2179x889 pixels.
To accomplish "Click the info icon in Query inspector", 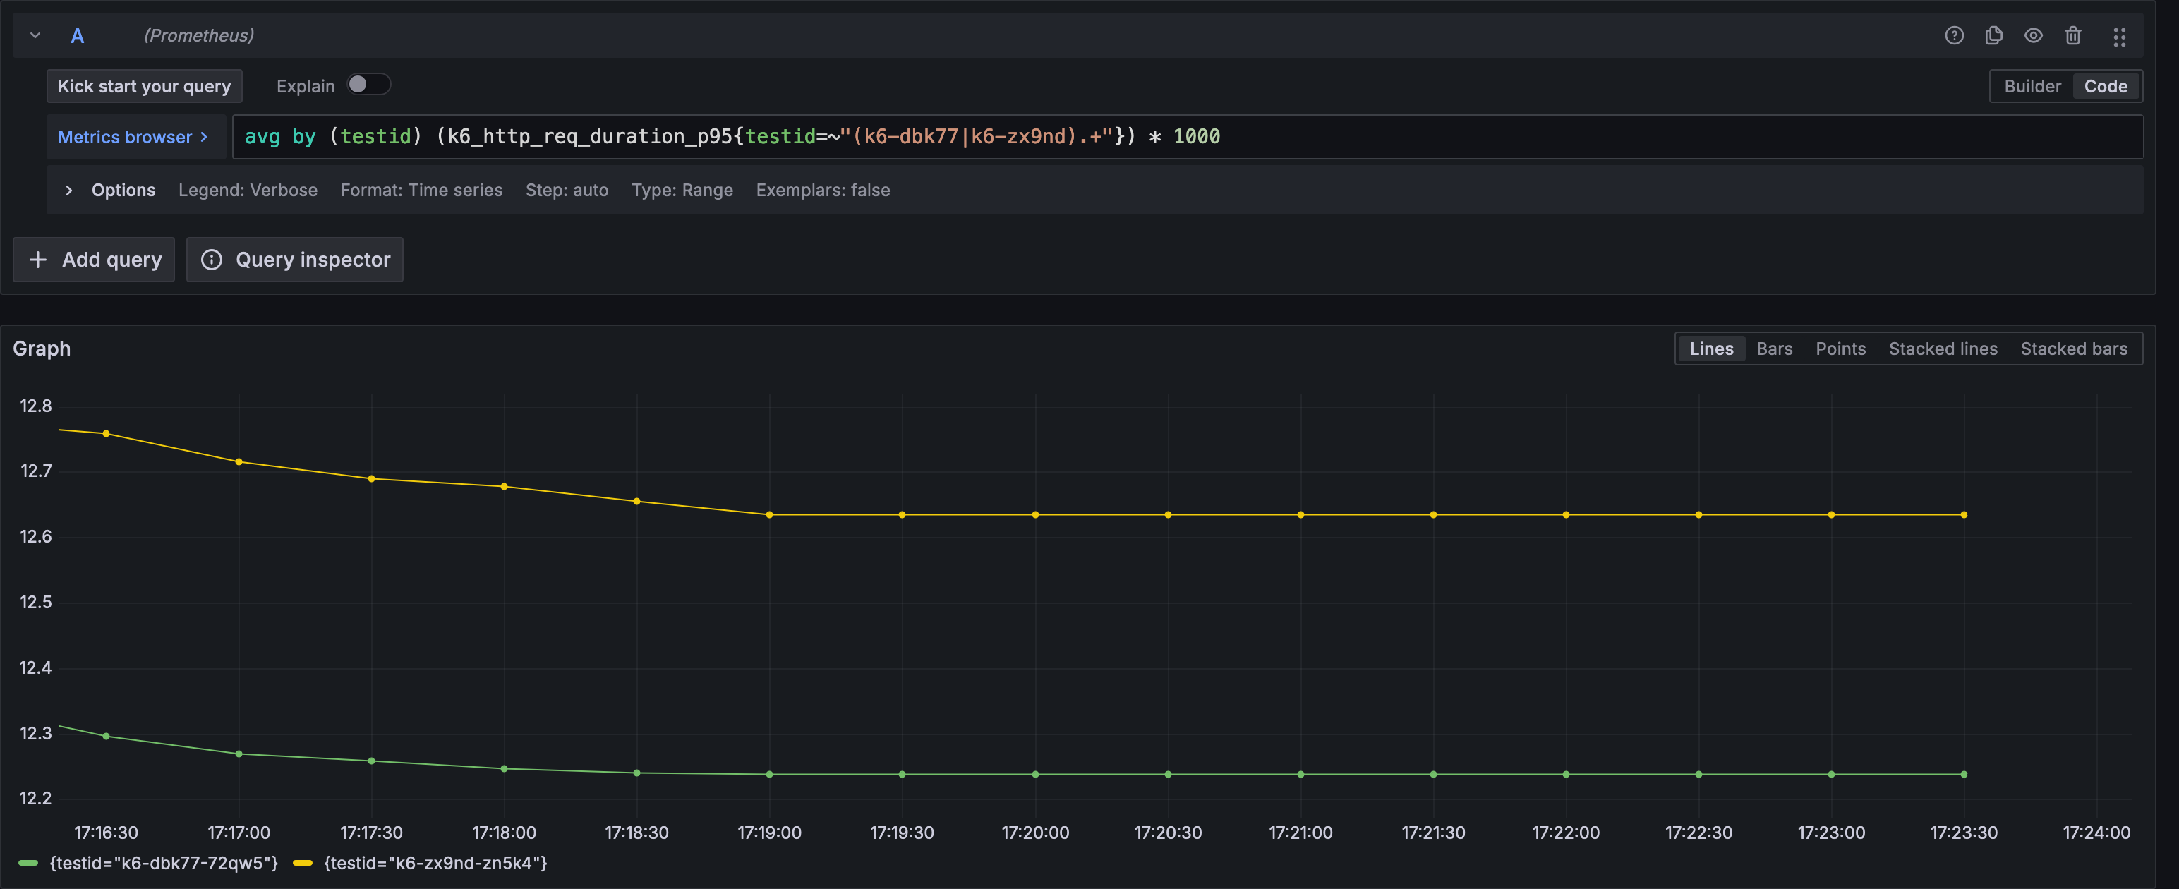I will click(212, 260).
